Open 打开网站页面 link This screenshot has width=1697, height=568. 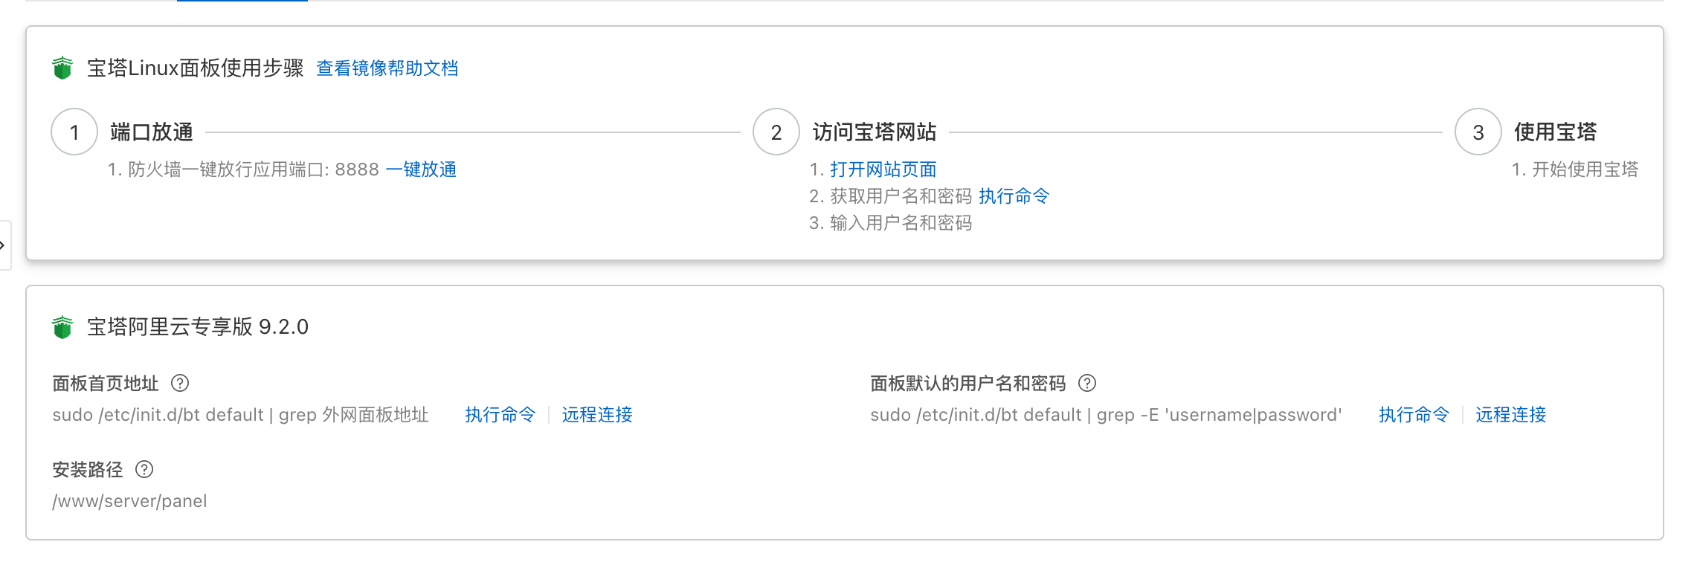coord(883,170)
